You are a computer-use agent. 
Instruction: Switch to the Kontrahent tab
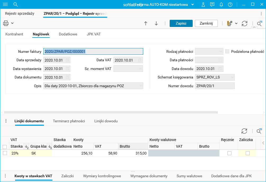(x=14, y=34)
